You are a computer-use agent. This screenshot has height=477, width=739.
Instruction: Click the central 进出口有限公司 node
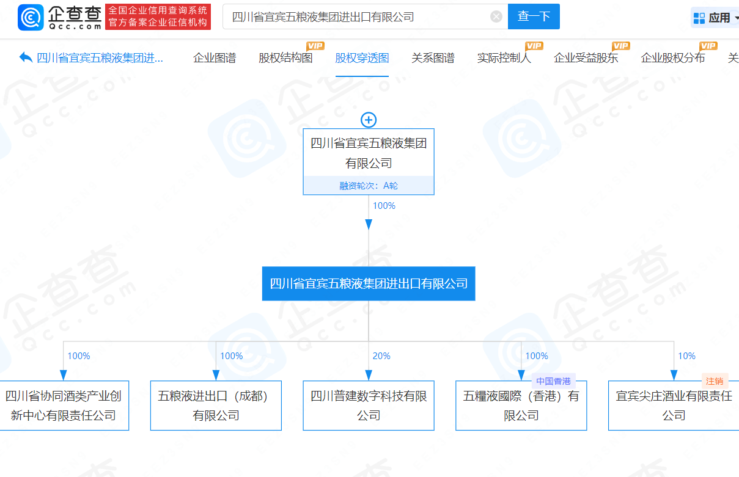coord(369,283)
